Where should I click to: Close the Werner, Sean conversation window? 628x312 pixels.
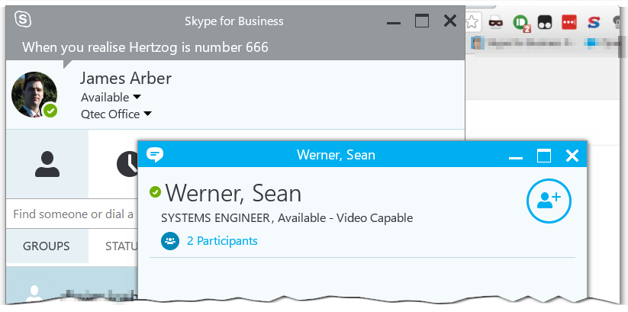coord(572,156)
